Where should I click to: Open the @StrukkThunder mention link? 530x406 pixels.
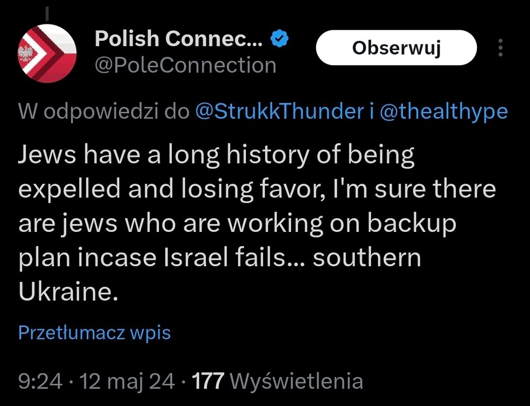click(x=278, y=111)
